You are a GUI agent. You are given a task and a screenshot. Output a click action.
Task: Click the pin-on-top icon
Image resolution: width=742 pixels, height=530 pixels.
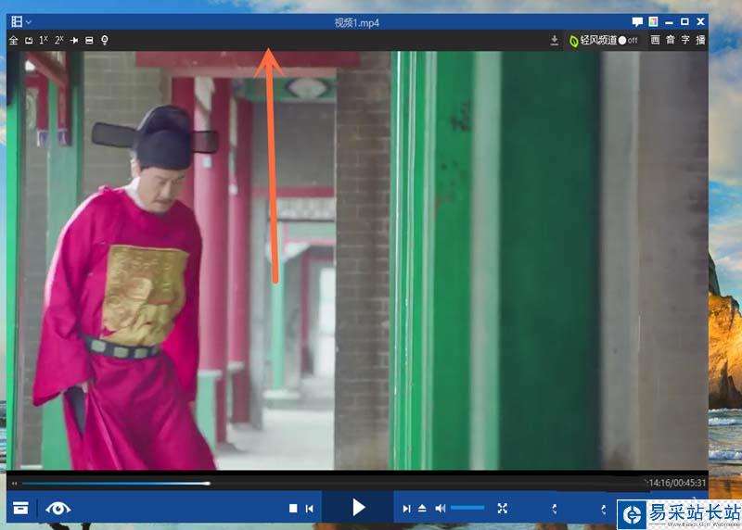point(74,41)
